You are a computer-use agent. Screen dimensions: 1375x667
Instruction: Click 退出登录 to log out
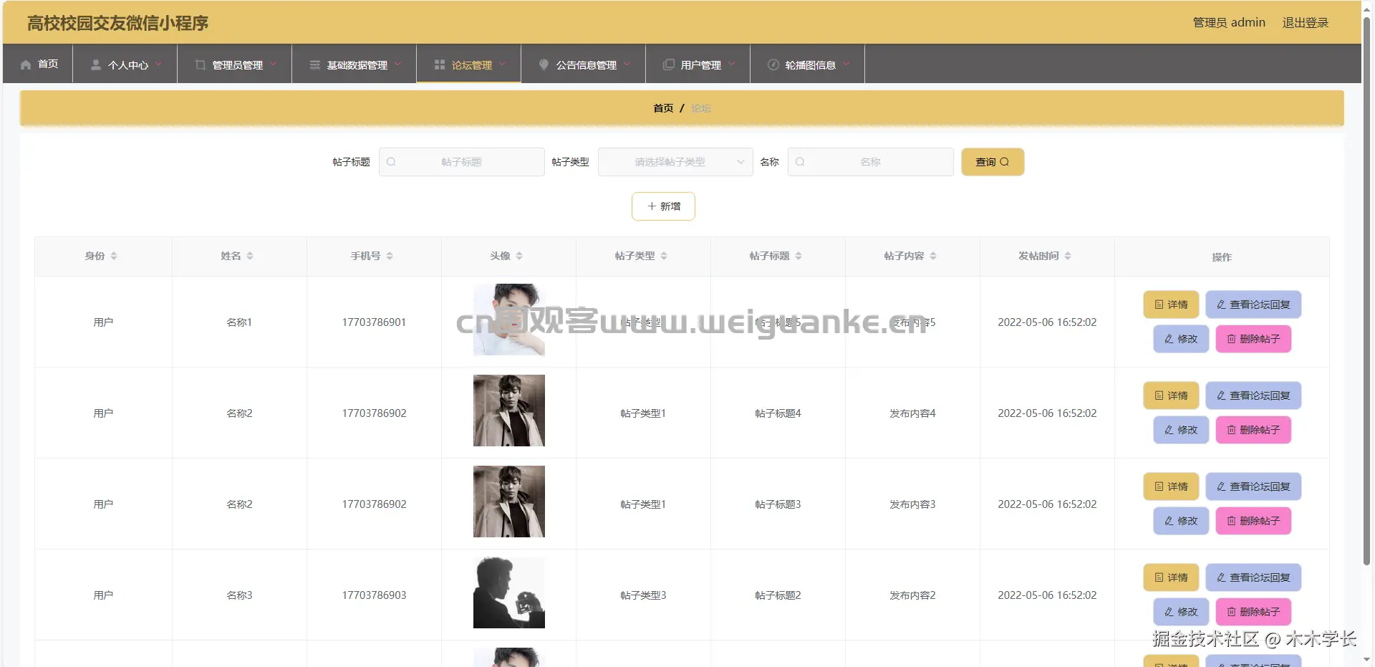(x=1305, y=23)
